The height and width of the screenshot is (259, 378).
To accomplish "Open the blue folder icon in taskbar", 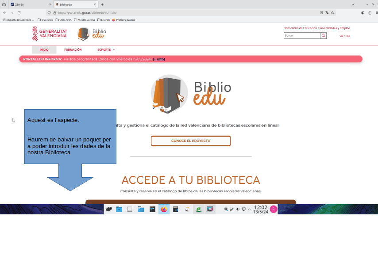I will pos(119,209).
